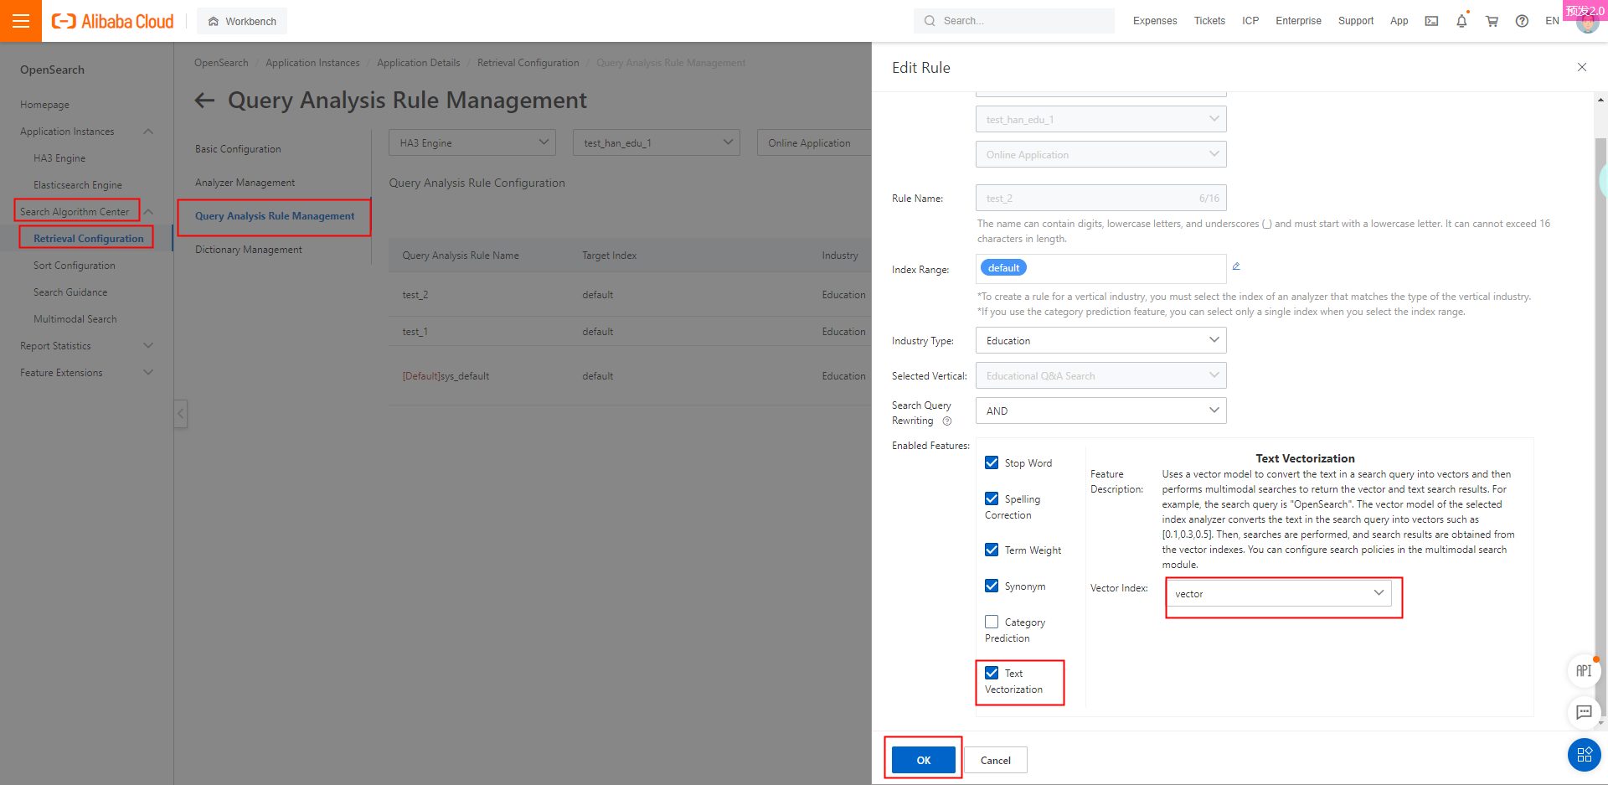Image resolution: width=1608 pixels, height=785 pixels.
Task: Open the Dictionary Management tab
Action: (249, 250)
